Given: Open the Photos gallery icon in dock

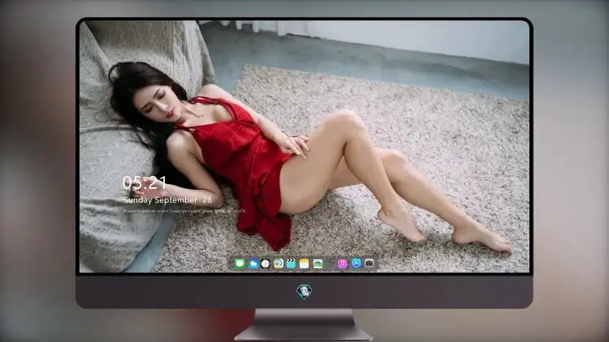Looking at the screenshot, I should pyautogui.click(x=317, y=264).
